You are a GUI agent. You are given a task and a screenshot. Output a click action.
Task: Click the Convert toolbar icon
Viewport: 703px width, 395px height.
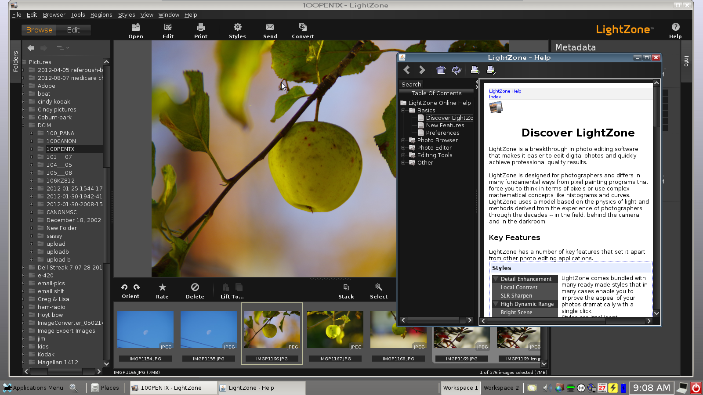pos(303,27)
